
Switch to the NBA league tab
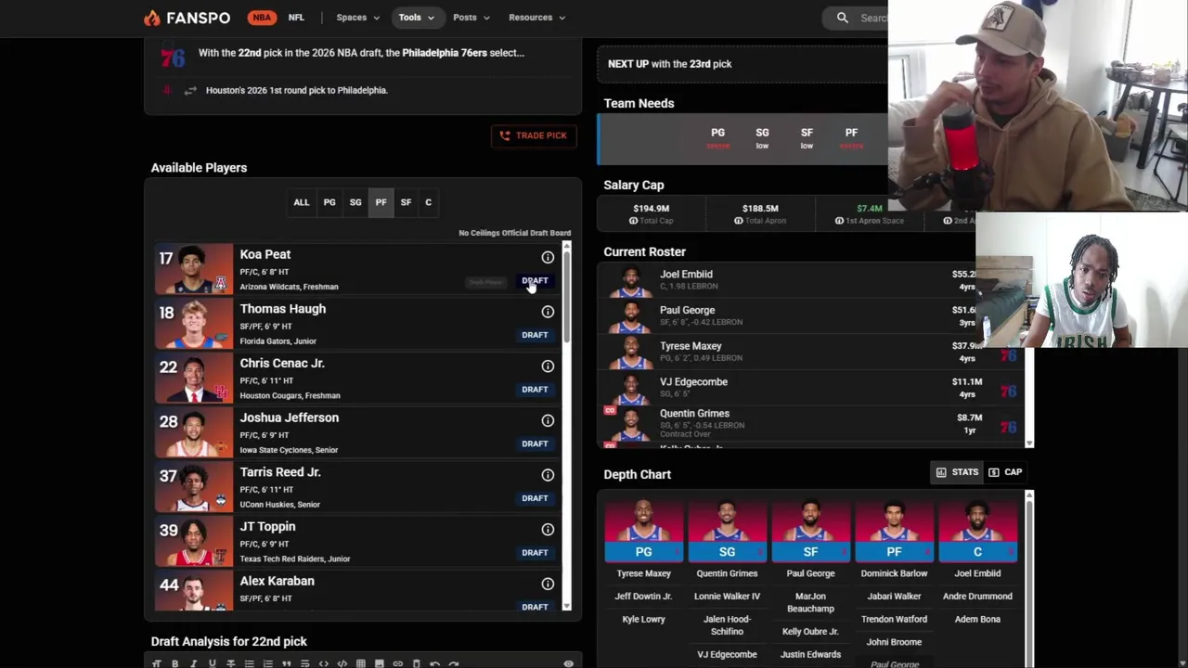[262, 18]
